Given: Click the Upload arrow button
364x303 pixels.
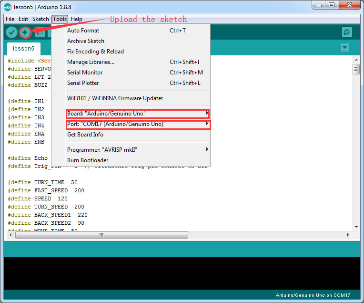Looking at the screenshot, I should [x=25, y=32].
